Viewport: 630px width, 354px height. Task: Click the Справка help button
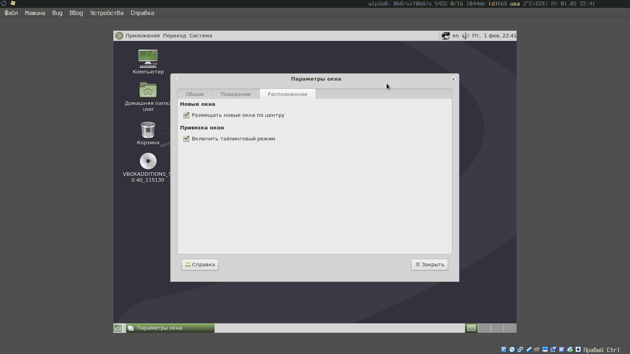200,265
